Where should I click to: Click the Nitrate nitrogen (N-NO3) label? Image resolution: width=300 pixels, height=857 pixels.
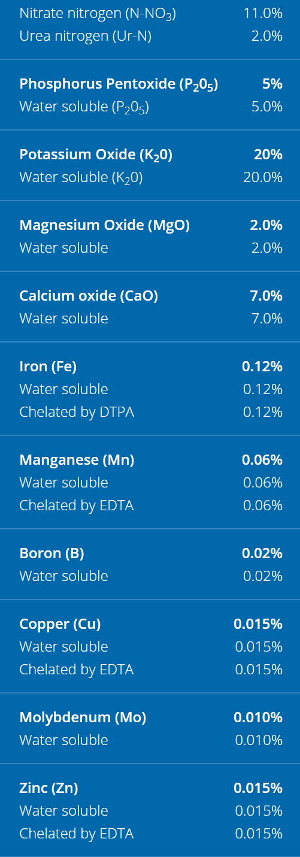pyautogui.click(x=98, y=14)
